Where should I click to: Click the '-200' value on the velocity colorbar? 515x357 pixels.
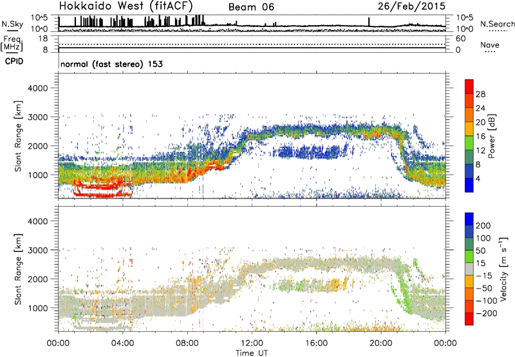487,313
